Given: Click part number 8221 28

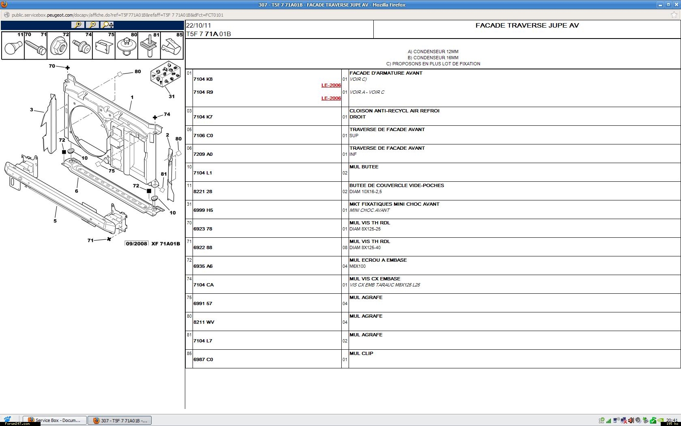Looking at the screenshot, I should click(203, 191).
